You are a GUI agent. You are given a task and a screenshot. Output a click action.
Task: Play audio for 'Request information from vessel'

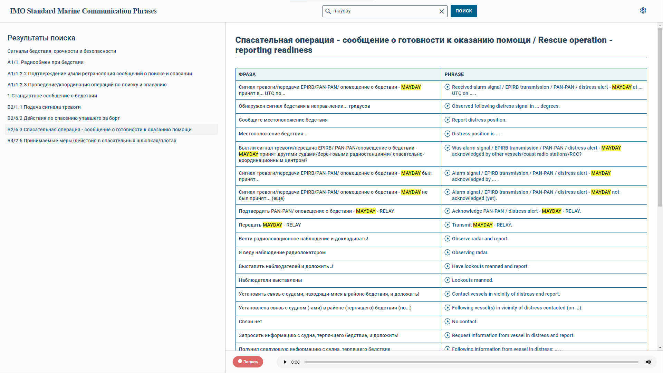point(448,335)
